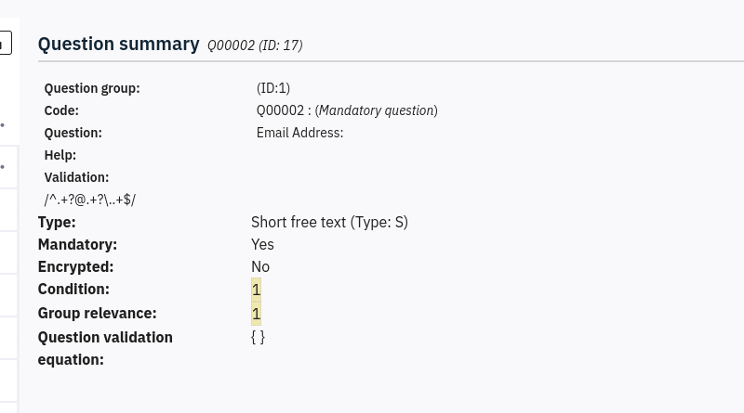This screenshot has height=413, width=744.
Task: Click the highlighted Group relevance value 1
Action: (256, 313)
